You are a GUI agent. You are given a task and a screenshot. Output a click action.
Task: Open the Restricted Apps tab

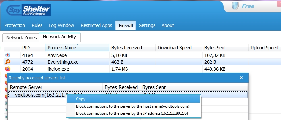coord(97,25)
